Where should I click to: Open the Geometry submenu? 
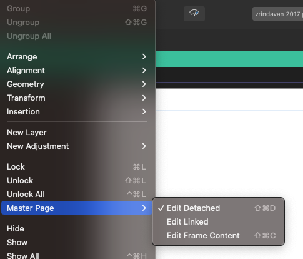point(76,84)
